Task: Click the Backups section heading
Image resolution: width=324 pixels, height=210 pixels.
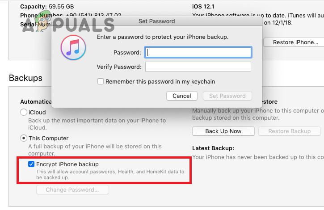Action: (x=25, y=78)
